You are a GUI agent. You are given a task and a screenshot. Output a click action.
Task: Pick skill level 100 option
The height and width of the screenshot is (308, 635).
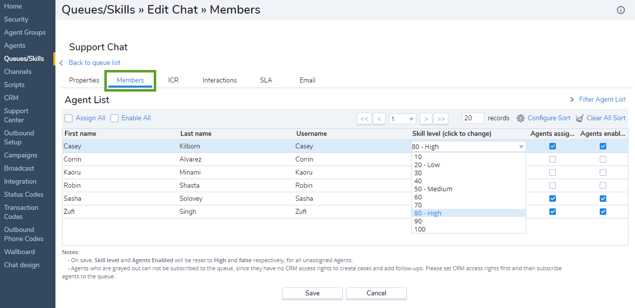point(469,229)
